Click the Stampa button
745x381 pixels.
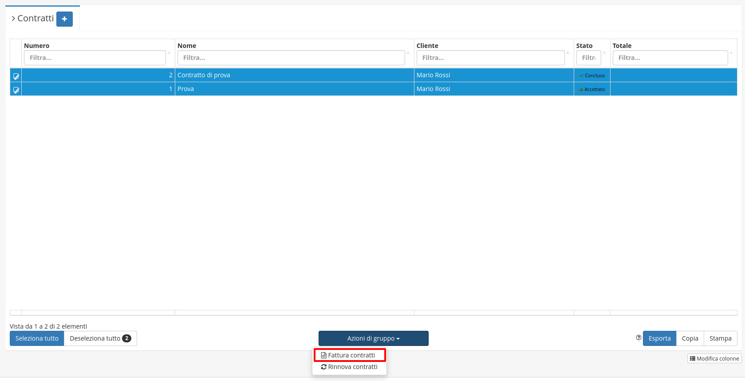pyautogui.click(x=720, y=338)
